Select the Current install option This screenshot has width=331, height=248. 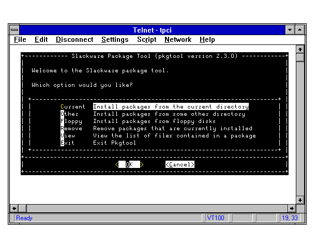pyautogui.click(x=72, y=107)
